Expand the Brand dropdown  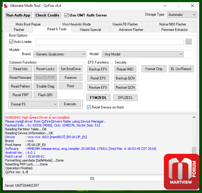pyautogui.click(x=60, y=54)
